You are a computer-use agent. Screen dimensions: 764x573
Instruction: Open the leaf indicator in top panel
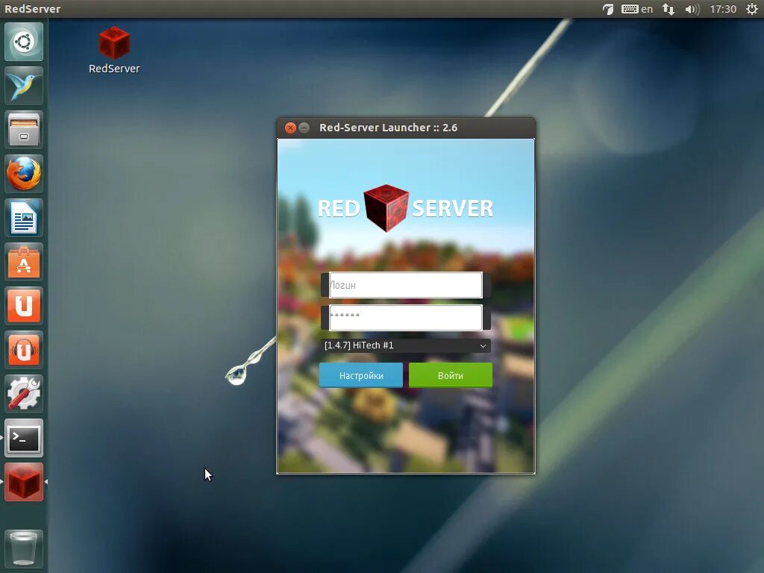(x=607, y=9)
